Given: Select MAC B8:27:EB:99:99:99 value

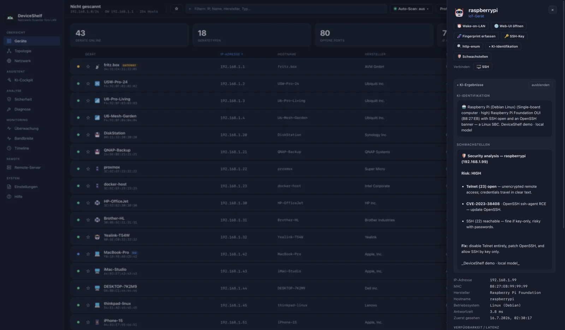Looking at the screenshot, I should tap(509, 287).
